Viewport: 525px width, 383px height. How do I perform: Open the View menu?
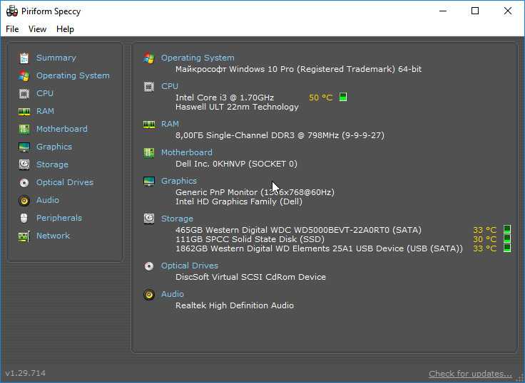point(37,29)
